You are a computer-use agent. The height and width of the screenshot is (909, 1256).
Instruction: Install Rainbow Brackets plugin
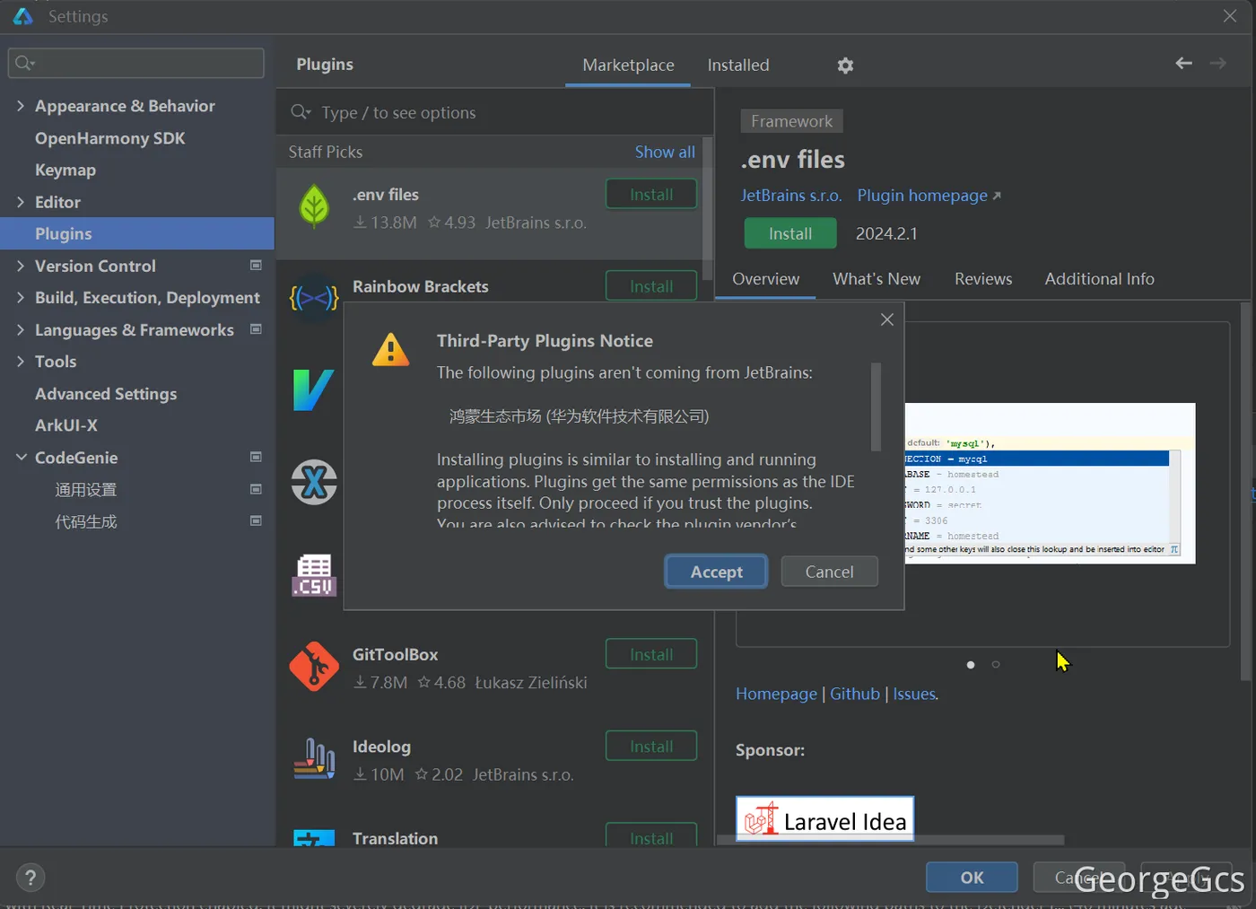tap(651, 285)
